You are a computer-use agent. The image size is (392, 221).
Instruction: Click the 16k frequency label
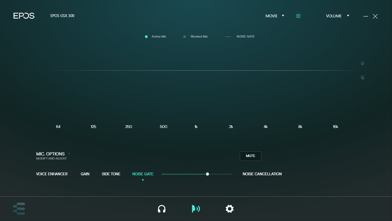[335, 127]
